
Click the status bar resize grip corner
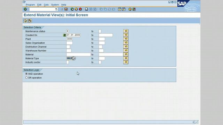[x=197, y=122]
